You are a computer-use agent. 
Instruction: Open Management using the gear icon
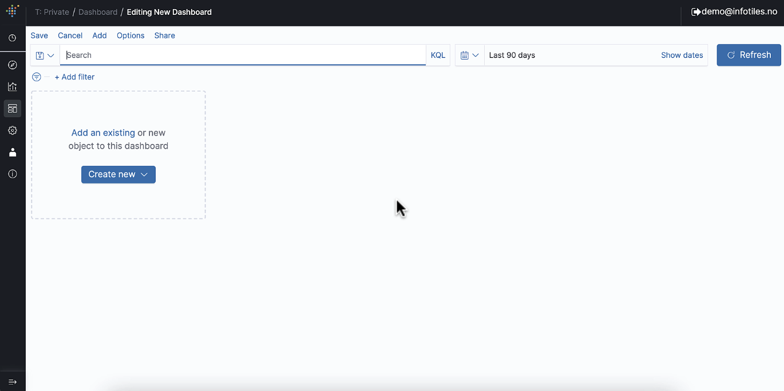click(13, 130)
